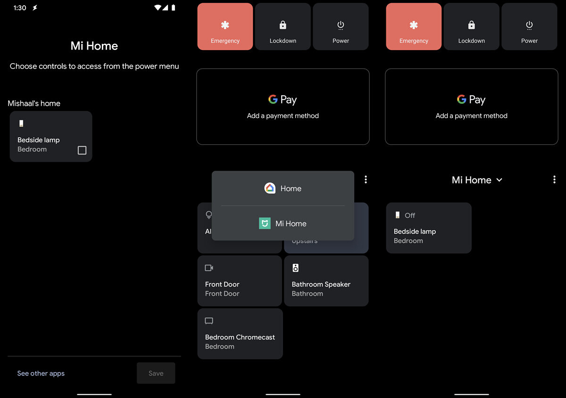Tap the battery status icon
The height and width of the screenshot is (398, 566).
174,8
